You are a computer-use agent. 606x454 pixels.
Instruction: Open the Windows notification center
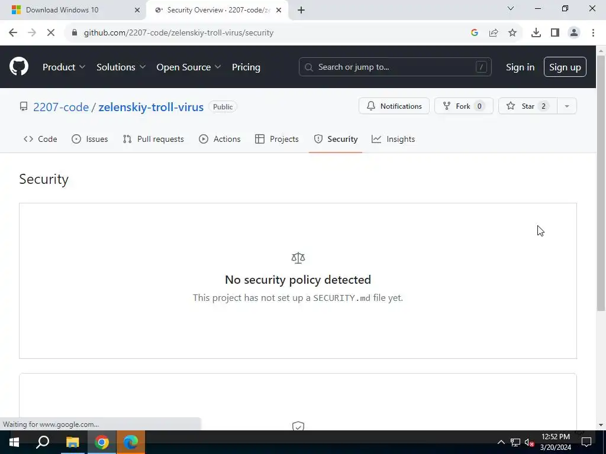pyautogui.click(x=586, y=442)
